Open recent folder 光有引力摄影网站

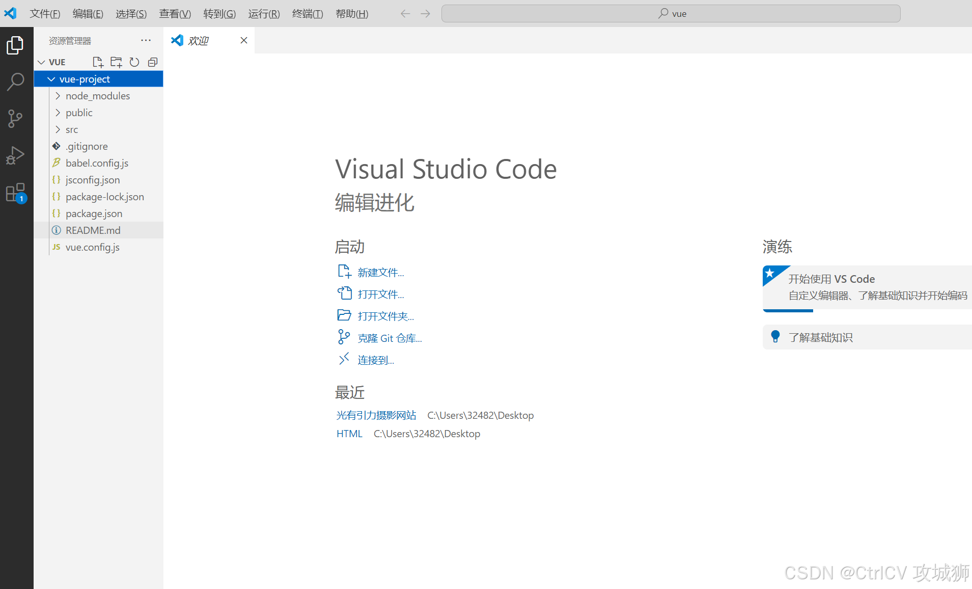click(x=376, y=415)
